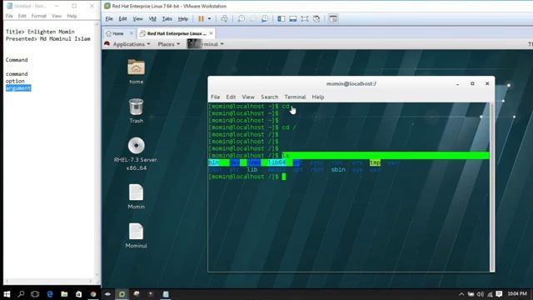This screenshot has width=533, height=300.
Task: Switch to Unity mode in VMware toolbar
Action: pos(316,18)
